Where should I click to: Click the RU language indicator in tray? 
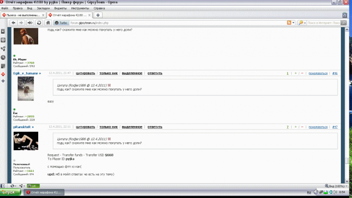309,192
